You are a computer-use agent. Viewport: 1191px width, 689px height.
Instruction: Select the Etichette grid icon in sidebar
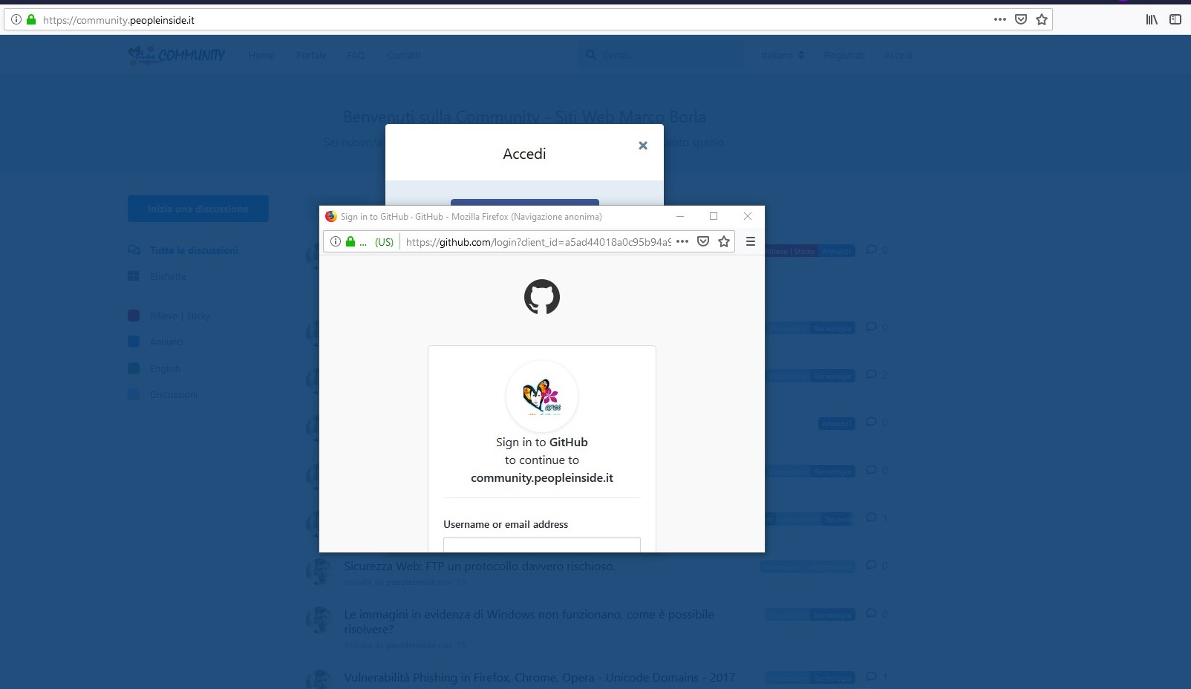coord(134,275)
